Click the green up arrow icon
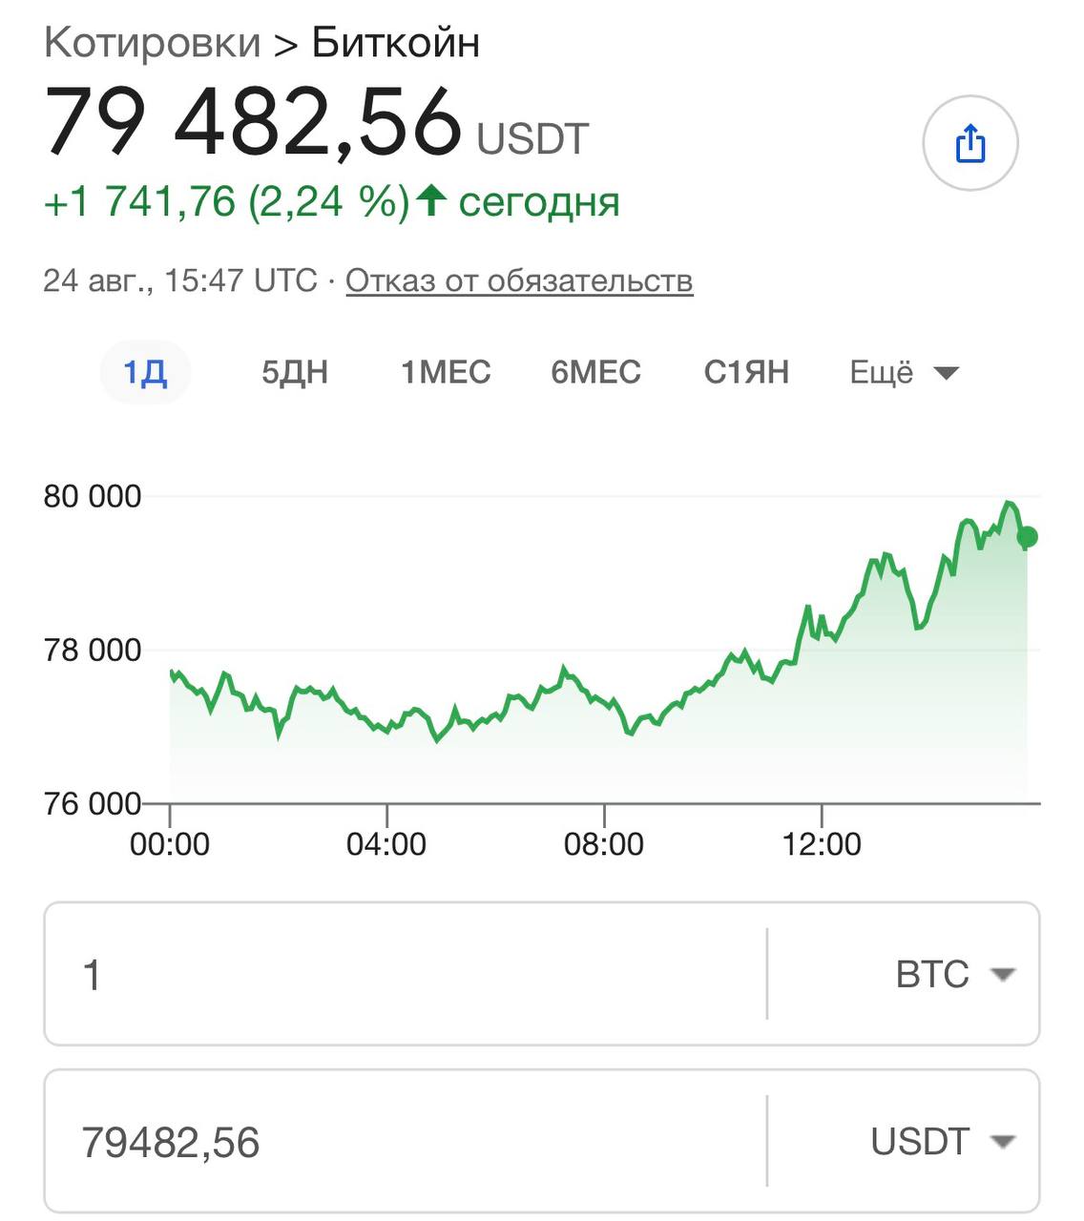Image resolution: width=1084 pixels, height=1221 pixels. [x=431, y=200]
